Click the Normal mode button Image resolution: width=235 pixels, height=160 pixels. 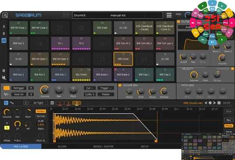coord(41,116)
